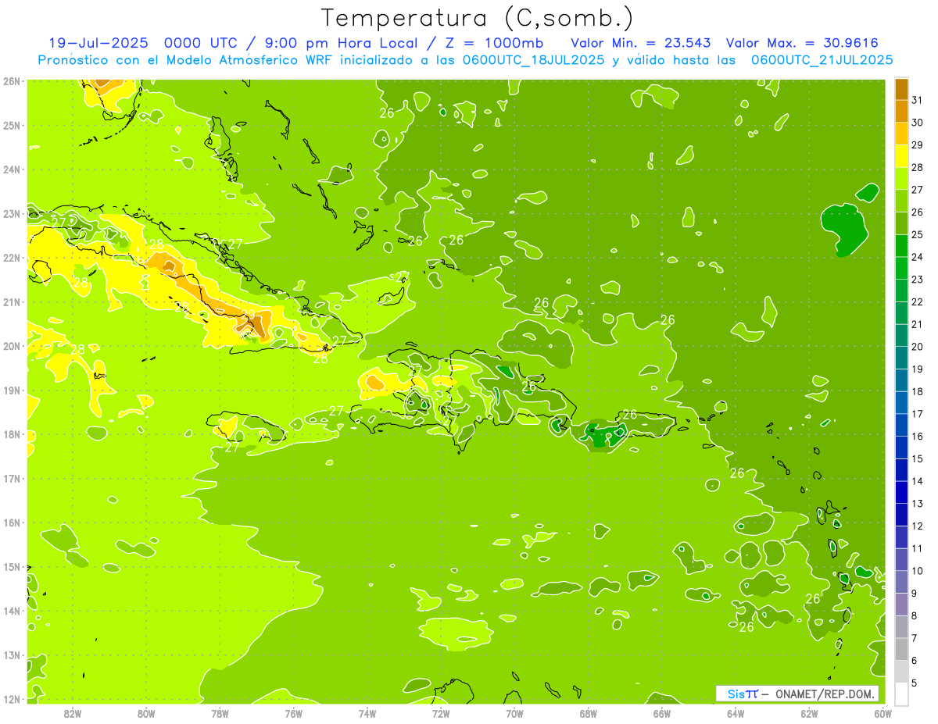Click the '74W' longitude axis label

pyautogui.click(x=367, y=713)
